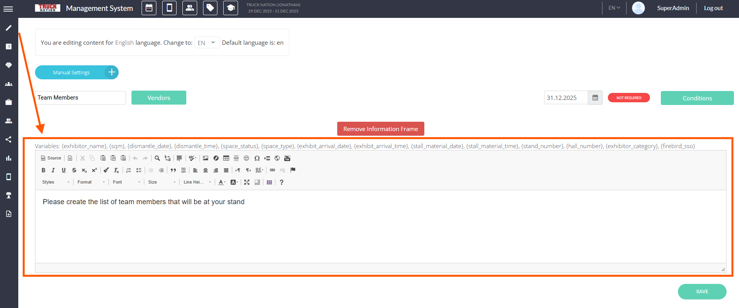
Task: Open the EN content language dropdown
Action: [x=207, y=43]
